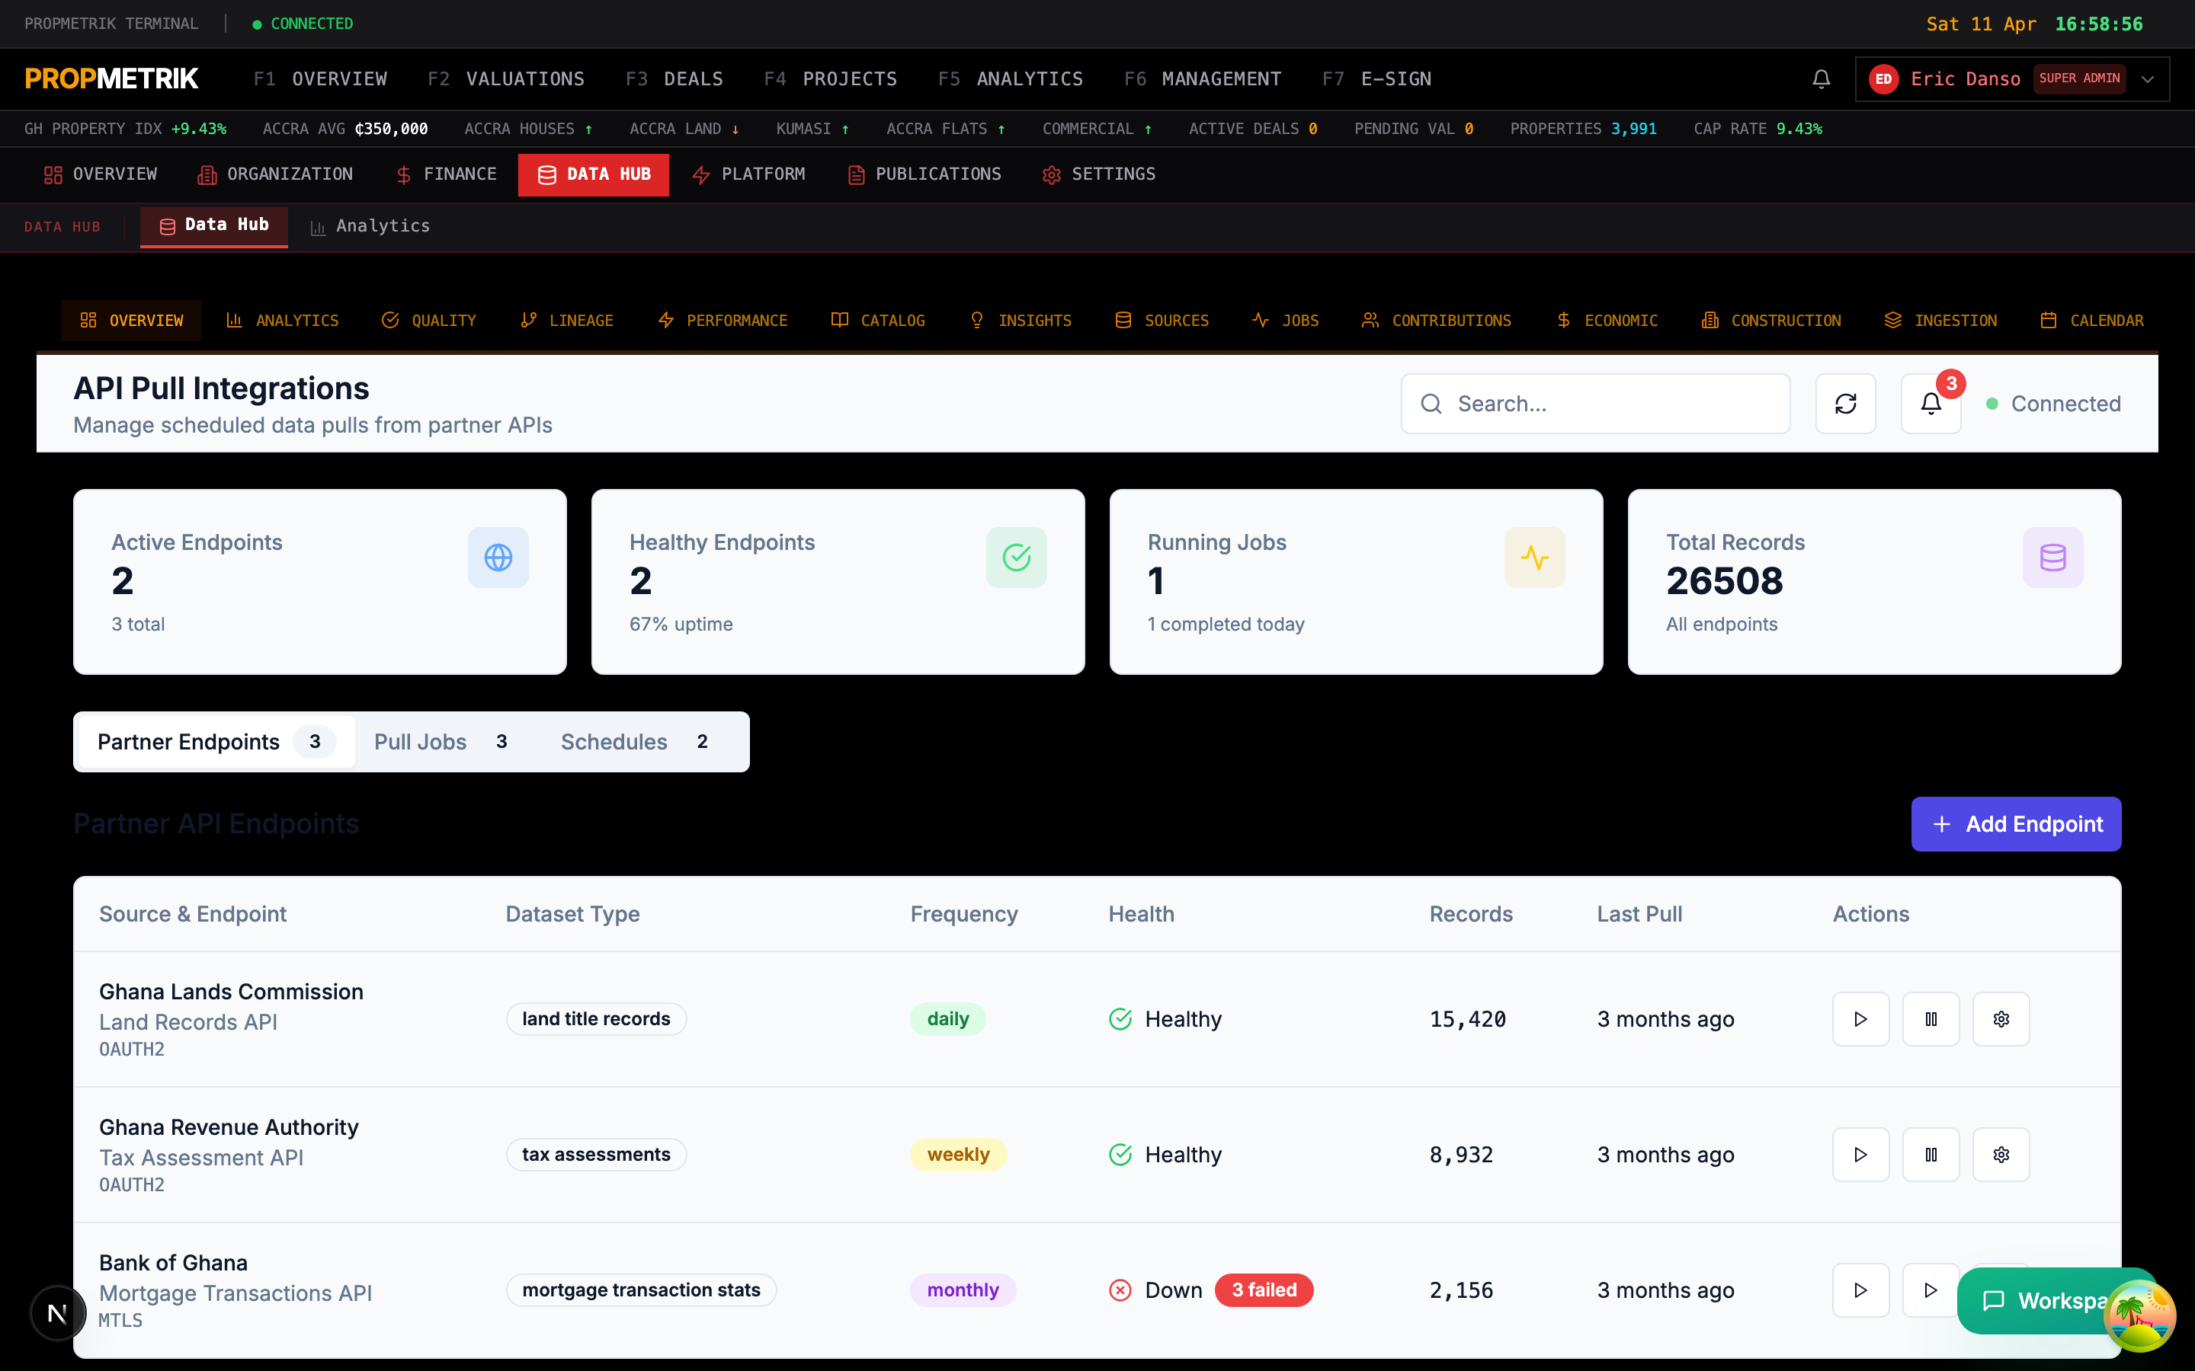Open Eric Danso user menu chevron

coord(2148,79)
